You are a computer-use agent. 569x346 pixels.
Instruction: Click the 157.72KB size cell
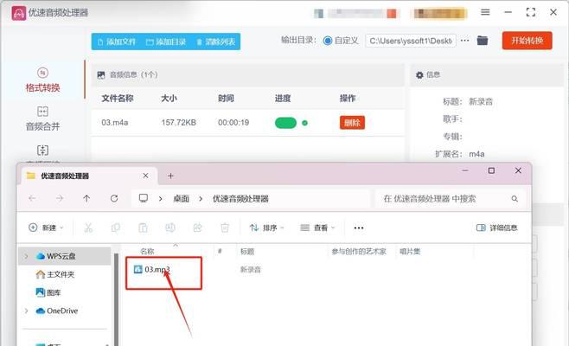[178, 123]
